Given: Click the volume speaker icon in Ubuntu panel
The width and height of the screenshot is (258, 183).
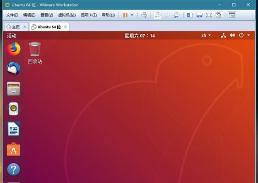Looking at the screenshot, I should pos(232,35).
